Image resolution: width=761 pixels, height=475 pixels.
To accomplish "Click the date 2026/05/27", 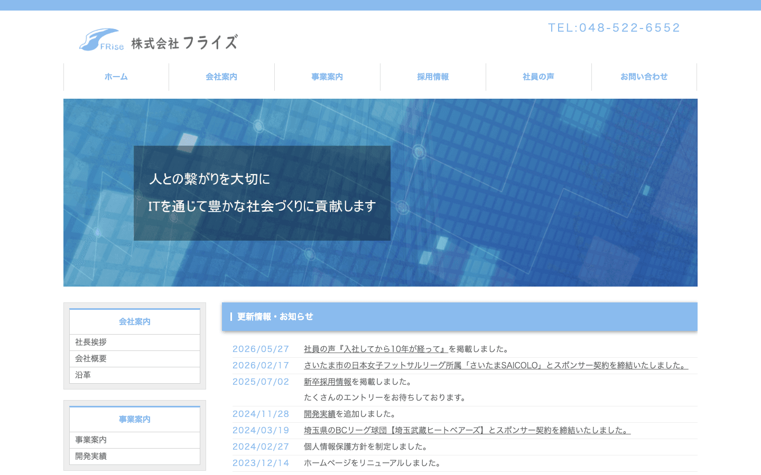I will click(261, 349).
